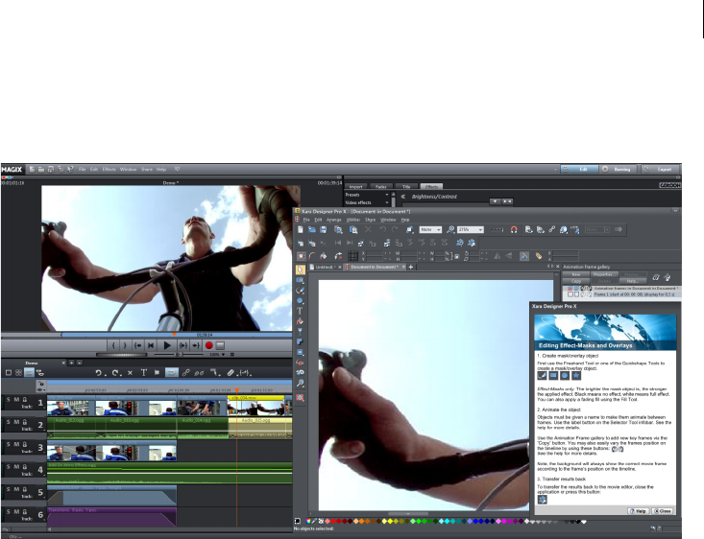Image resolution: width=704 pixels, height=539 pixels.
Task: Click the save icon in Xara toolbar
Action: click(324, 229)
